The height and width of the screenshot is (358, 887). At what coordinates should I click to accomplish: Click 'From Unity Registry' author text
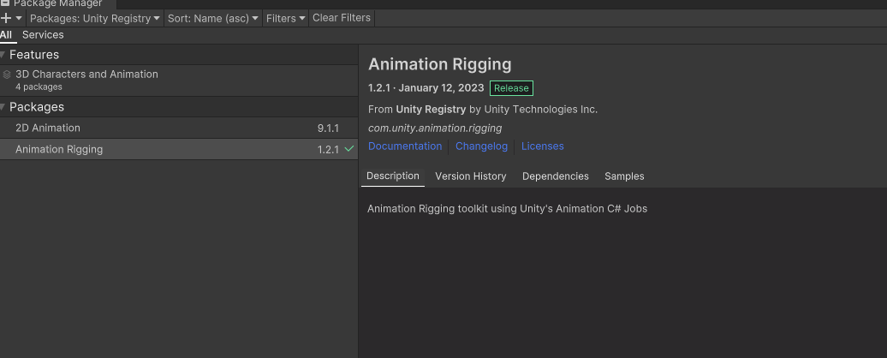coord(483,110)
